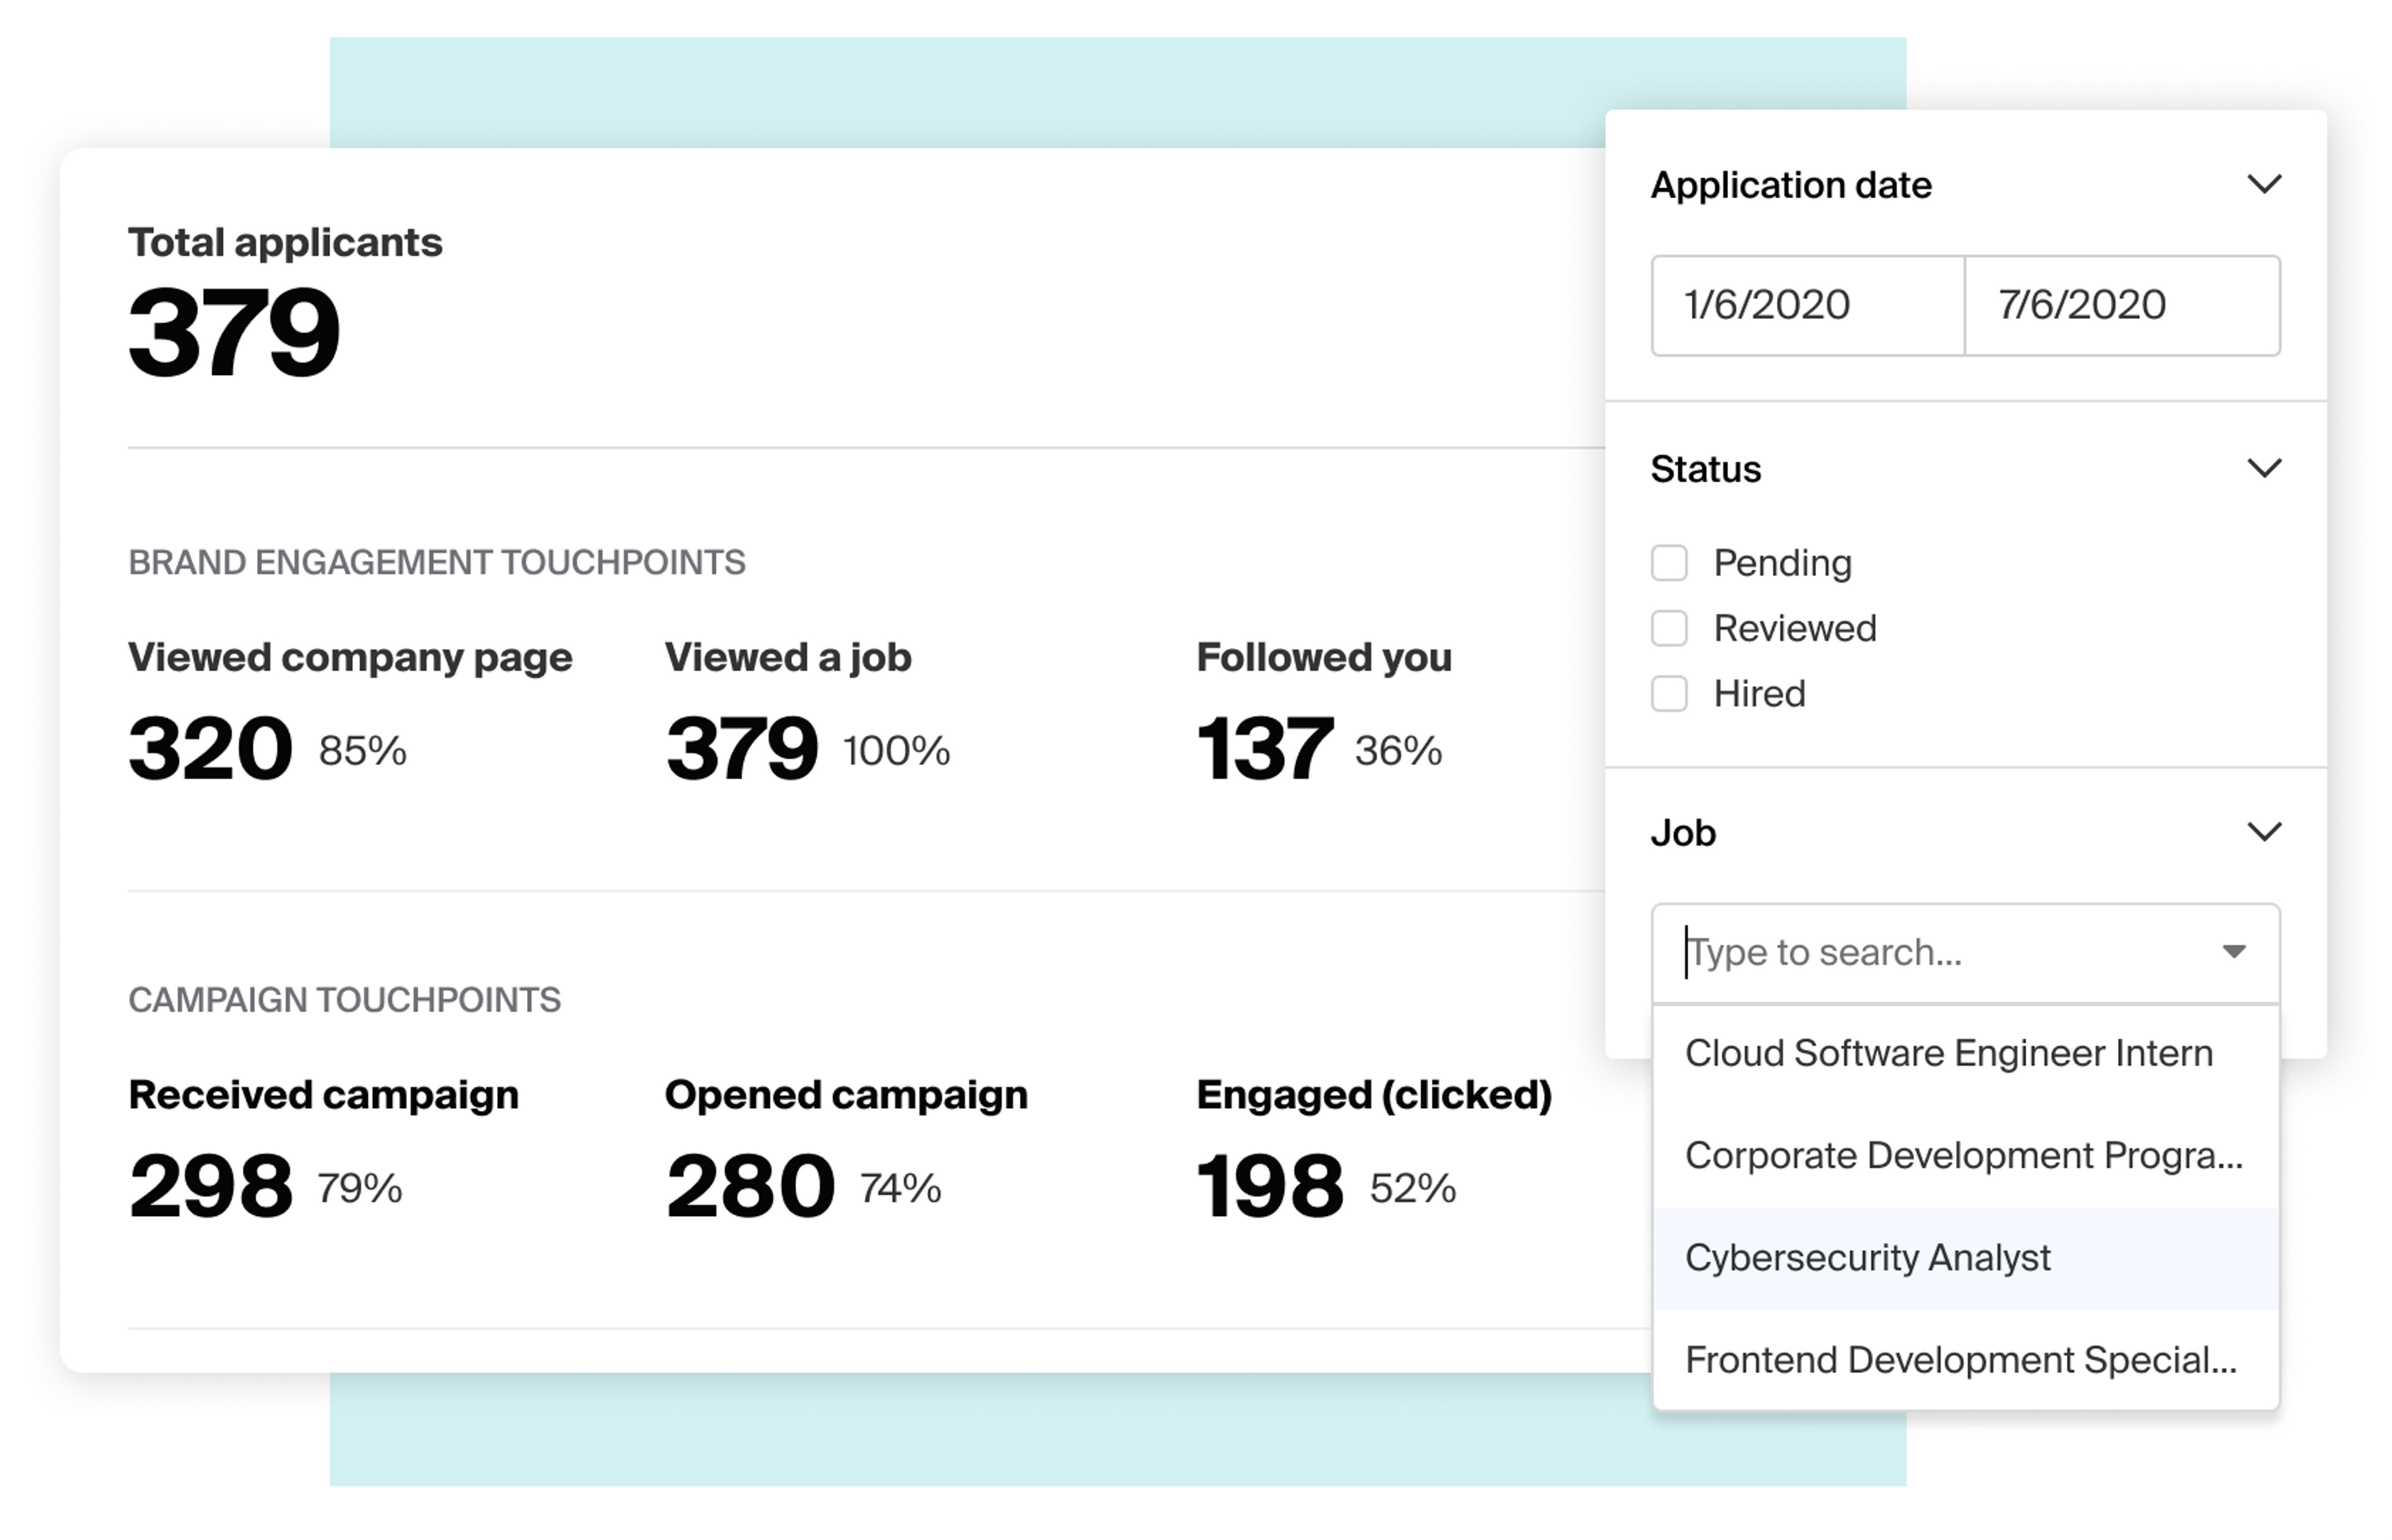Screen dimensions: 2392x1540
Task: Enable the Hired status checkbox
Action: (1668, 693)
